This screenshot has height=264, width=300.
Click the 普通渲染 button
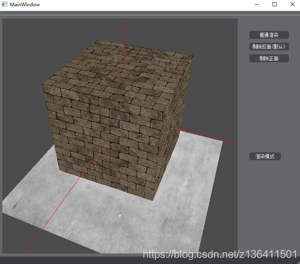(269, 35)
